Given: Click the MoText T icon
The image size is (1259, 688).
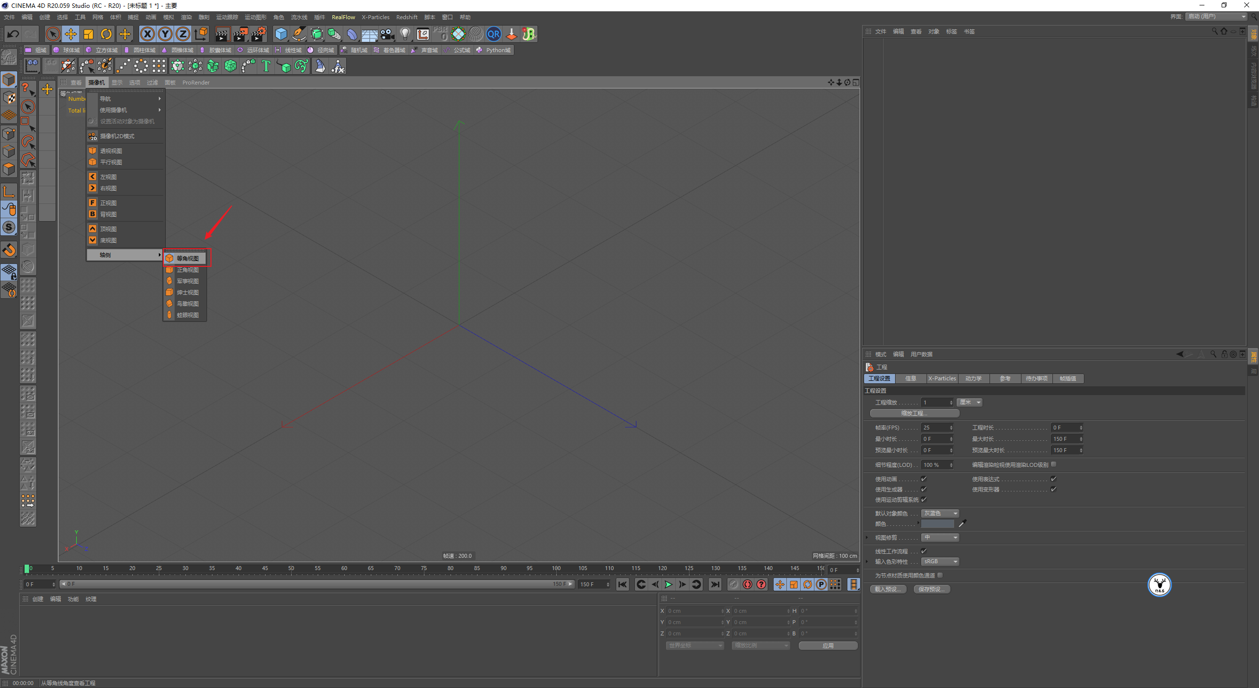Looking at the screenshot, I should coord(266,66).
